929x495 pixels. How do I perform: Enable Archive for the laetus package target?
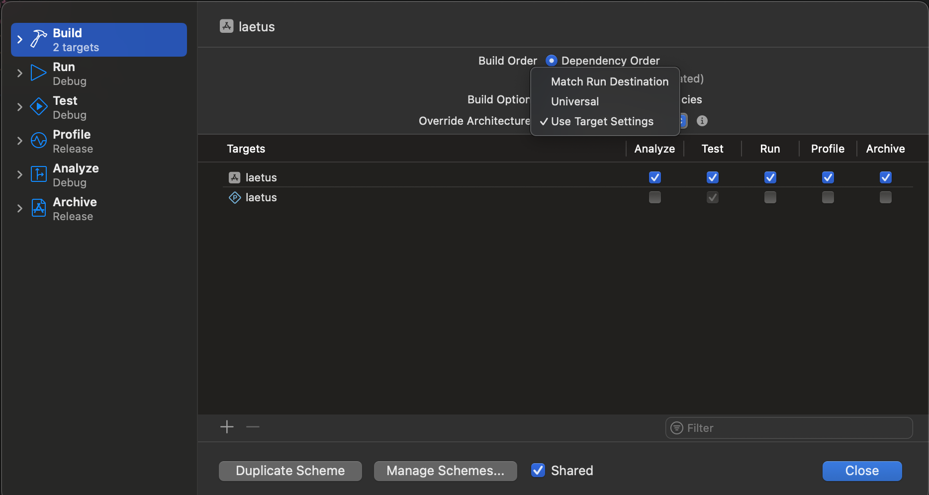click(x=886, y=197)
